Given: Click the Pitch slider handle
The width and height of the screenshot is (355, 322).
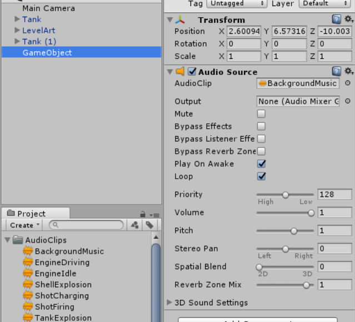Looking at the screenshot, I should point(294,231).
